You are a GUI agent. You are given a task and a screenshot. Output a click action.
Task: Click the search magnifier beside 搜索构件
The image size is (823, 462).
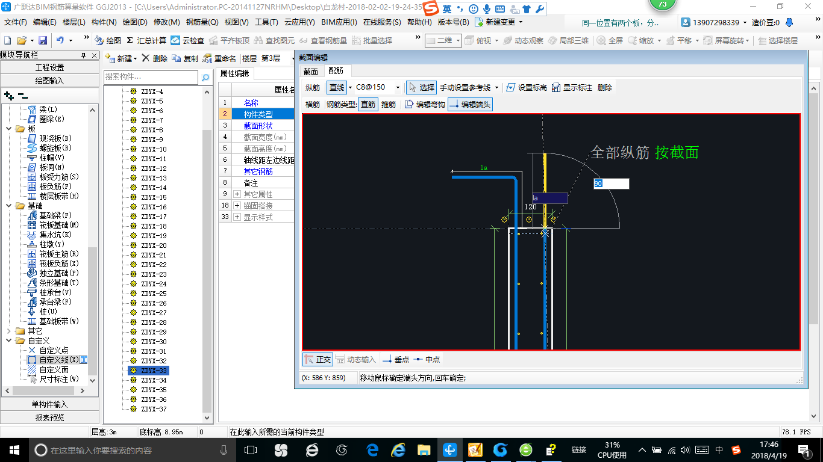[205, 77]
